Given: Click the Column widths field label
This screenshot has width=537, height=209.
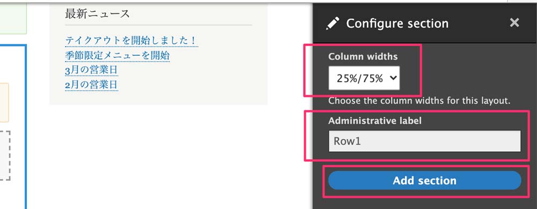Looking at the screenshot, I should coord(363,56).
